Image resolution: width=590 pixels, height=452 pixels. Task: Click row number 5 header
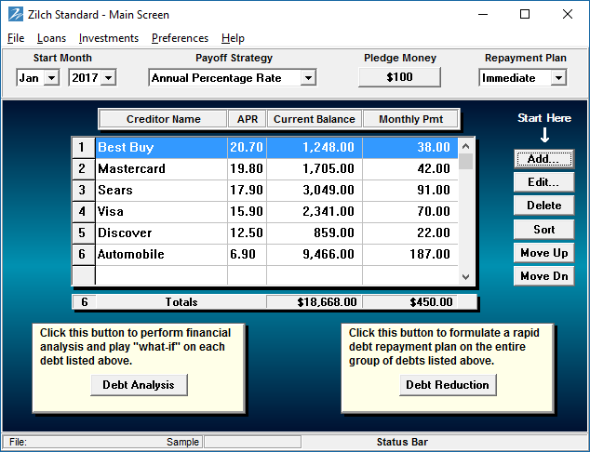(83, 233)
